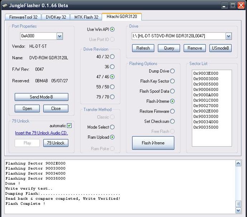The image size is (247, 217).
Task: Select the Flash iXtreme radio option
Action: (172, 101)
